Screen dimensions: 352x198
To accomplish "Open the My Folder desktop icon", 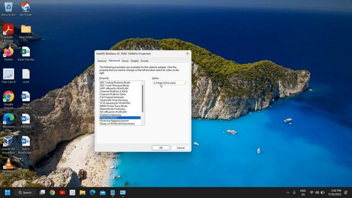I will coord(26,9).
